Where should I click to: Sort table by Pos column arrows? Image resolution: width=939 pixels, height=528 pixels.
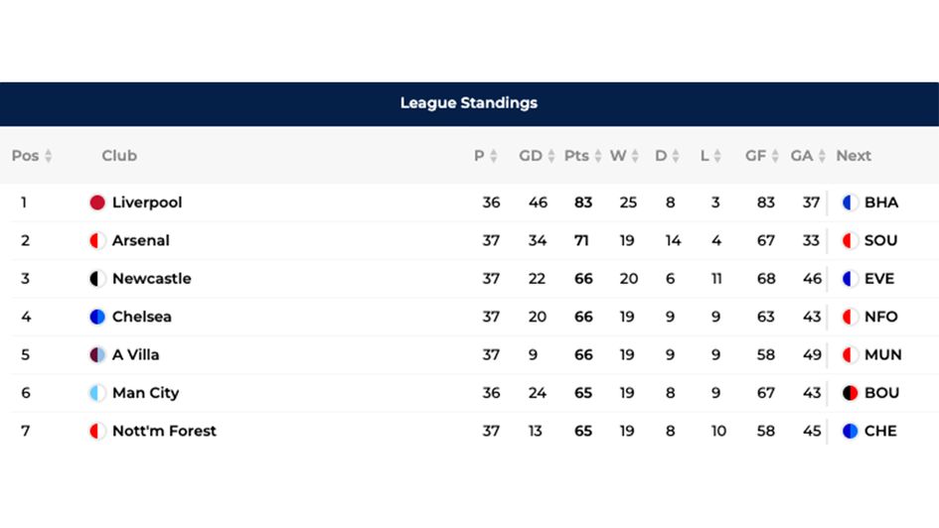48,156
